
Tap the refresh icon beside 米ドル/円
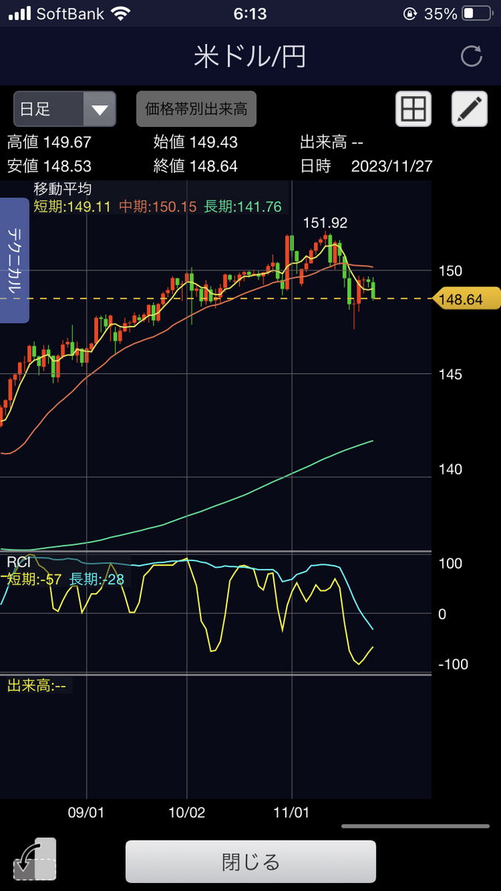[x=471, y=56]
